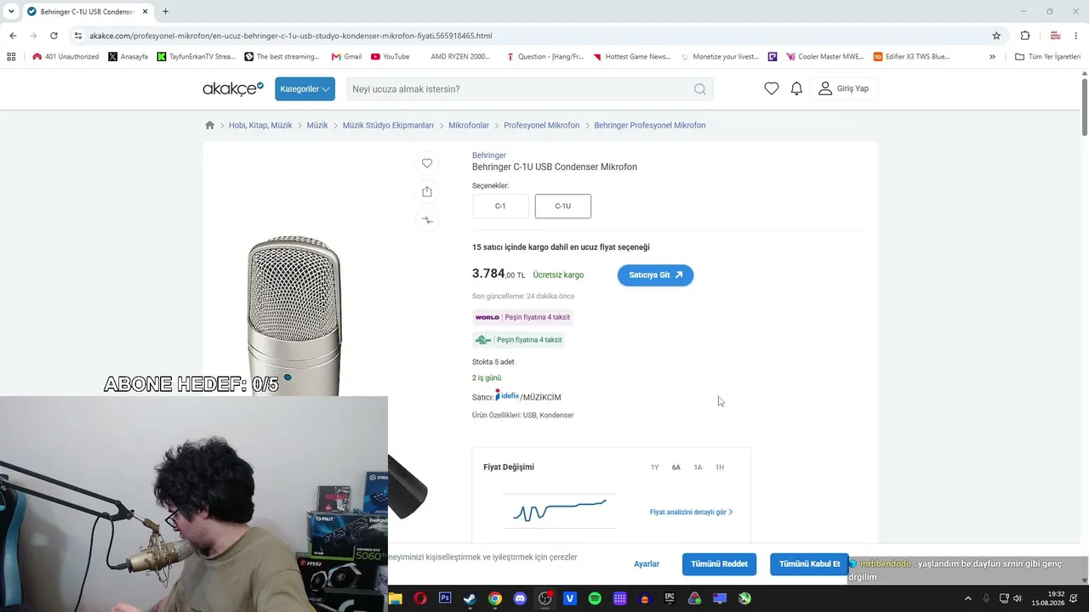Open cookie Ayarlar link
The height and width of the screenshot is (612, 1089).
647,564
